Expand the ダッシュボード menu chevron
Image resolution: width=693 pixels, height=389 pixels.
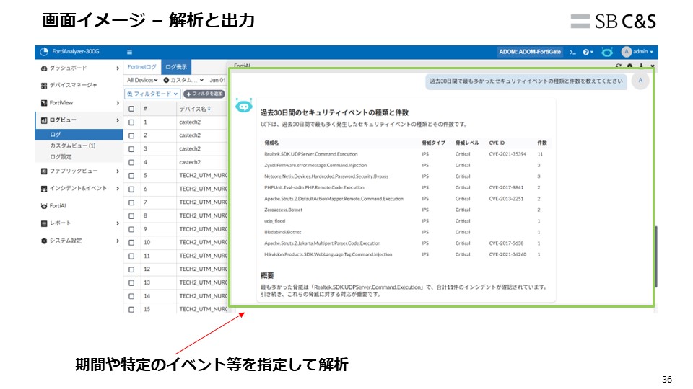pyautogui.click(x=118, y=68)
